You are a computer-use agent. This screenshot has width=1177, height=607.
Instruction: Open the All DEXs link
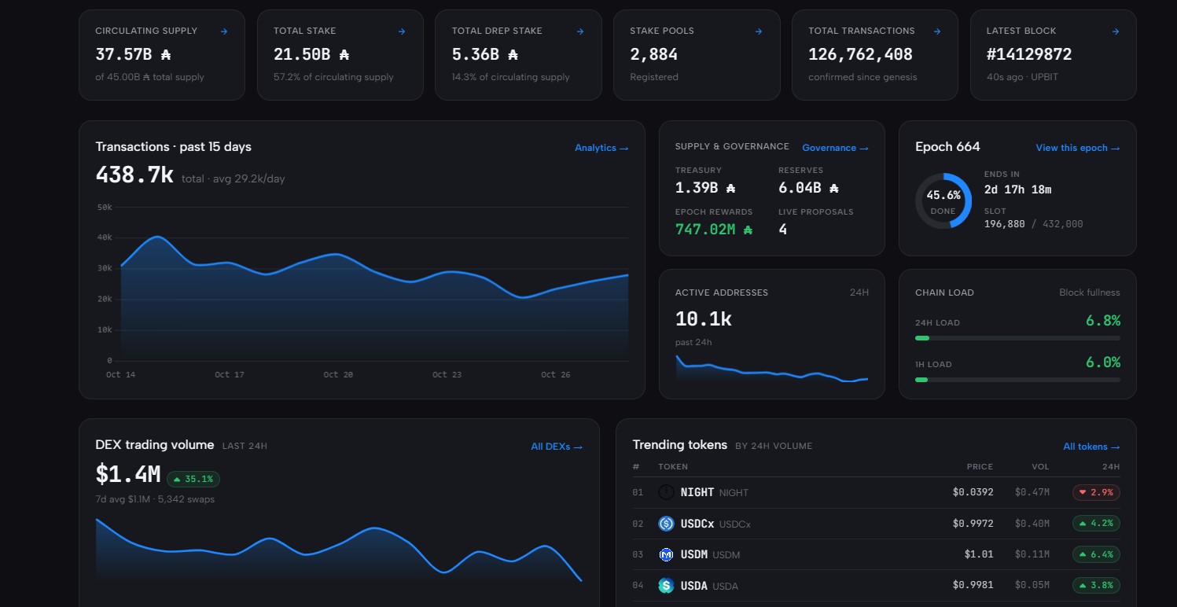point(557,447)
